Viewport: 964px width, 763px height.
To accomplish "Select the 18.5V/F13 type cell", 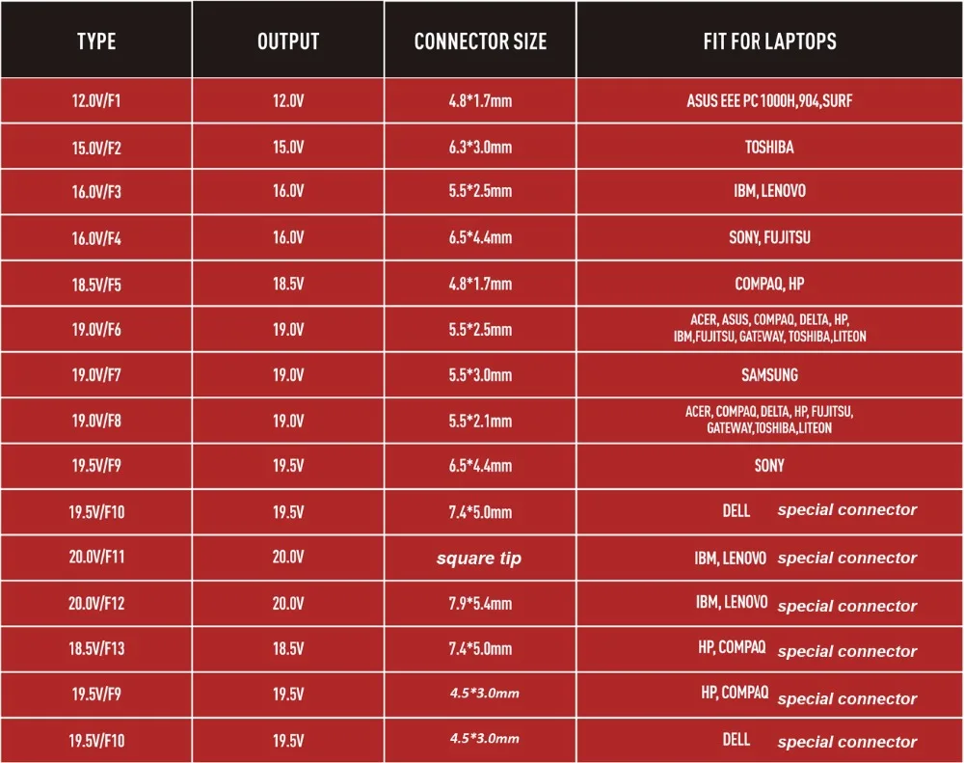I will tap(96, 648).
